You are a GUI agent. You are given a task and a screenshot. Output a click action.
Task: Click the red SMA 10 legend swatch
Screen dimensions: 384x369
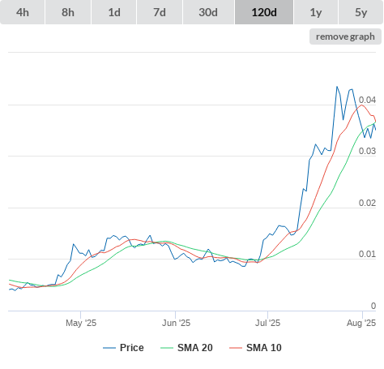pyautogui.click(x=236, y=348)
